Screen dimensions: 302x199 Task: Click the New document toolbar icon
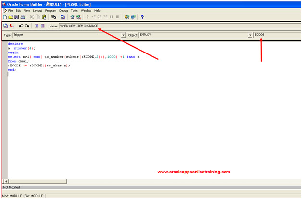4,17
